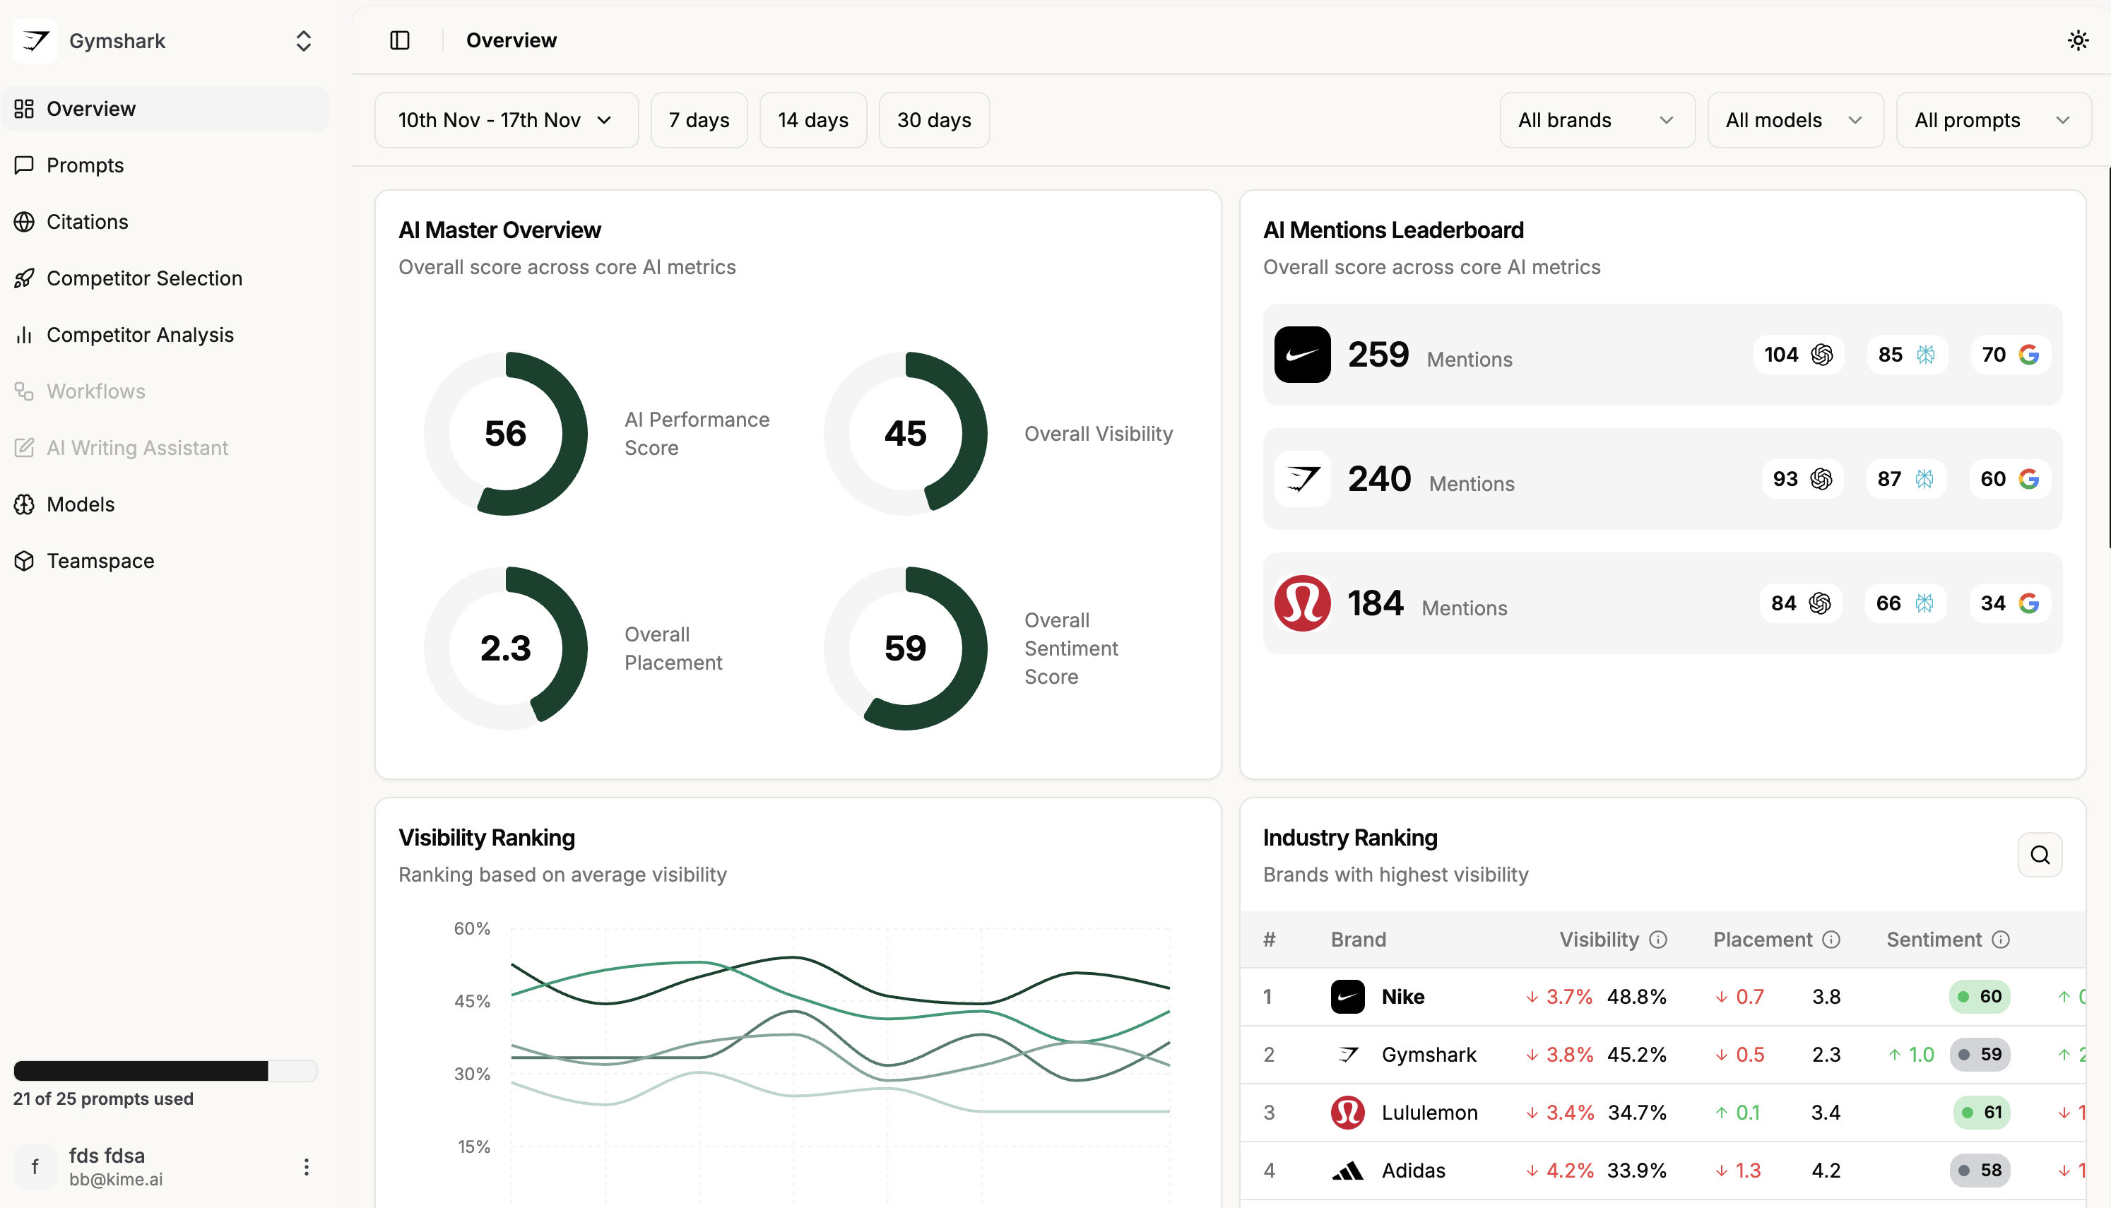Open the All models dropdown
The image size is (2111, 1208).
[1795, 119]
